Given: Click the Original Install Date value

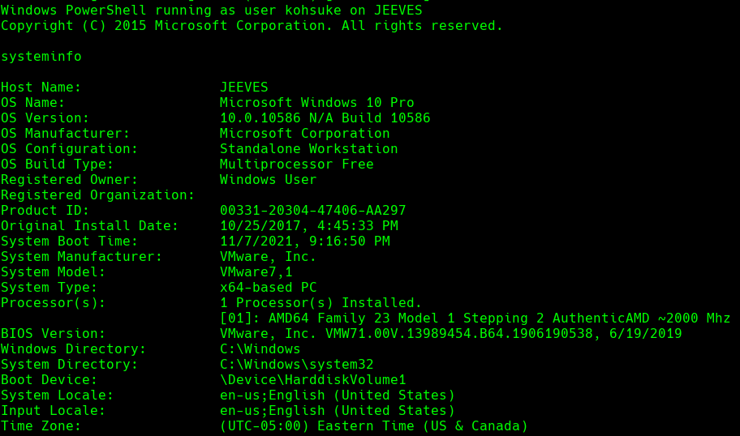Looking at the screenshot, I should 308,226.
